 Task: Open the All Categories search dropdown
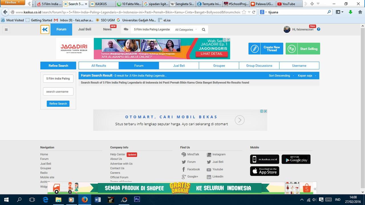[x=186, y=30]
